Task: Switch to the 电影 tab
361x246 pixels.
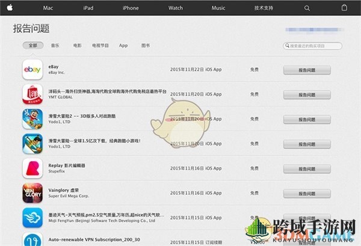Action: 78,45
